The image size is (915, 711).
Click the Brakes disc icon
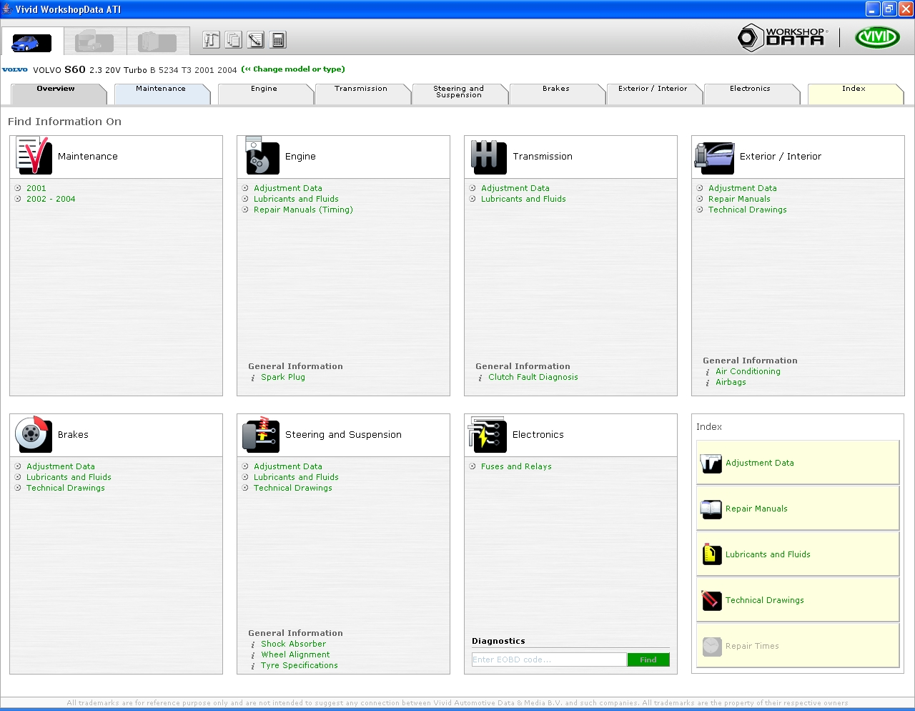coord(34,434)
